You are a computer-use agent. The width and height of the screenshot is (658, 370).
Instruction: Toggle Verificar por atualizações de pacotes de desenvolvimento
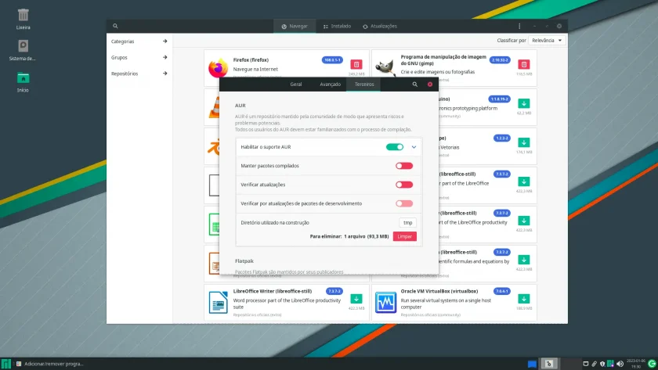tap(403, 203)
